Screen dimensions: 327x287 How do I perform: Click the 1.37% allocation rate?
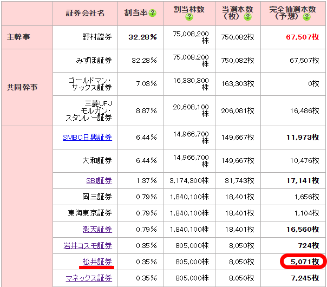pyautogui.click(x=146, y=181)
